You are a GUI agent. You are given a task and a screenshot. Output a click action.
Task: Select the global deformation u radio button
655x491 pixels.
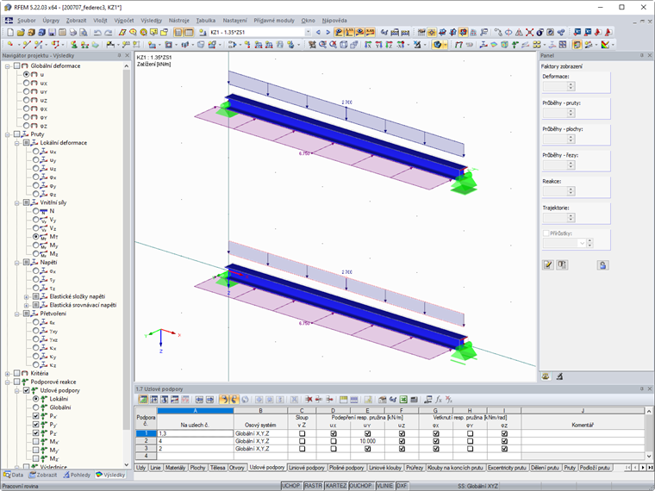(27, 74)
